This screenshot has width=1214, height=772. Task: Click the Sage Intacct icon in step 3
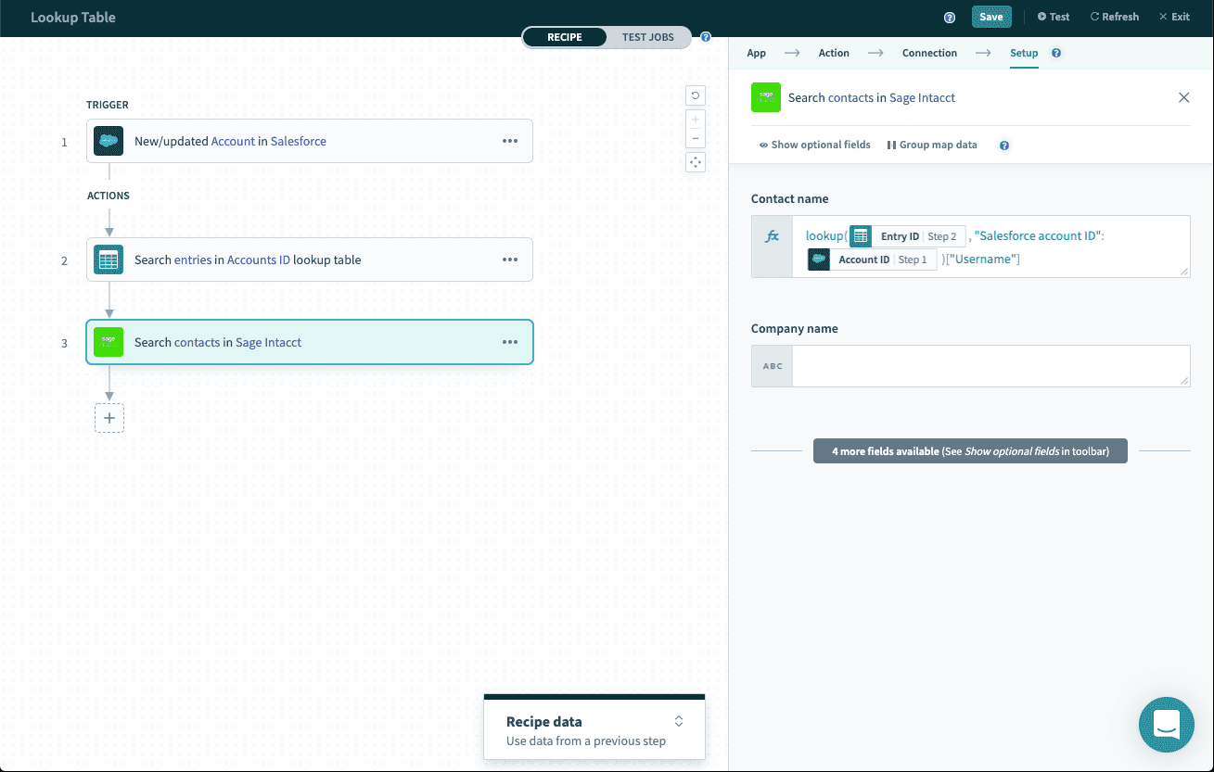tap(109, 342)
